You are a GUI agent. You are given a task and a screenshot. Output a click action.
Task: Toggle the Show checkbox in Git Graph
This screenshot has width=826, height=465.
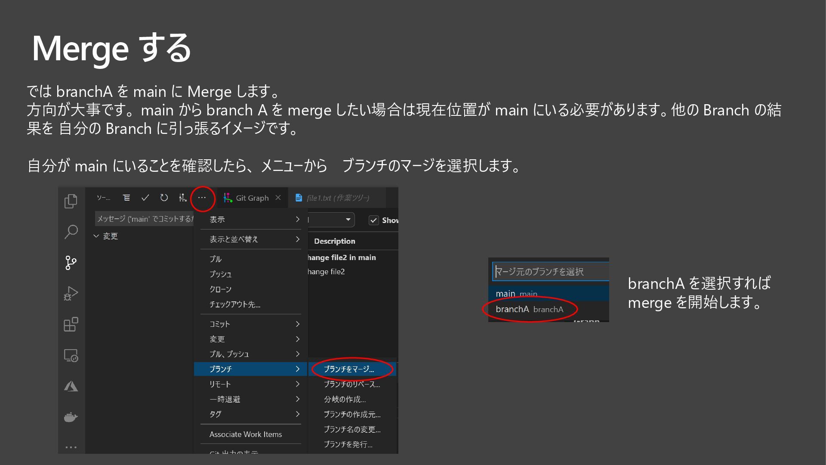(x=373, y=220)
